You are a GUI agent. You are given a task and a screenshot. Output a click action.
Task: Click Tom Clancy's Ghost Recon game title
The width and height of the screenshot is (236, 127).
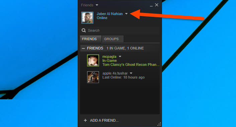[131, 65]
